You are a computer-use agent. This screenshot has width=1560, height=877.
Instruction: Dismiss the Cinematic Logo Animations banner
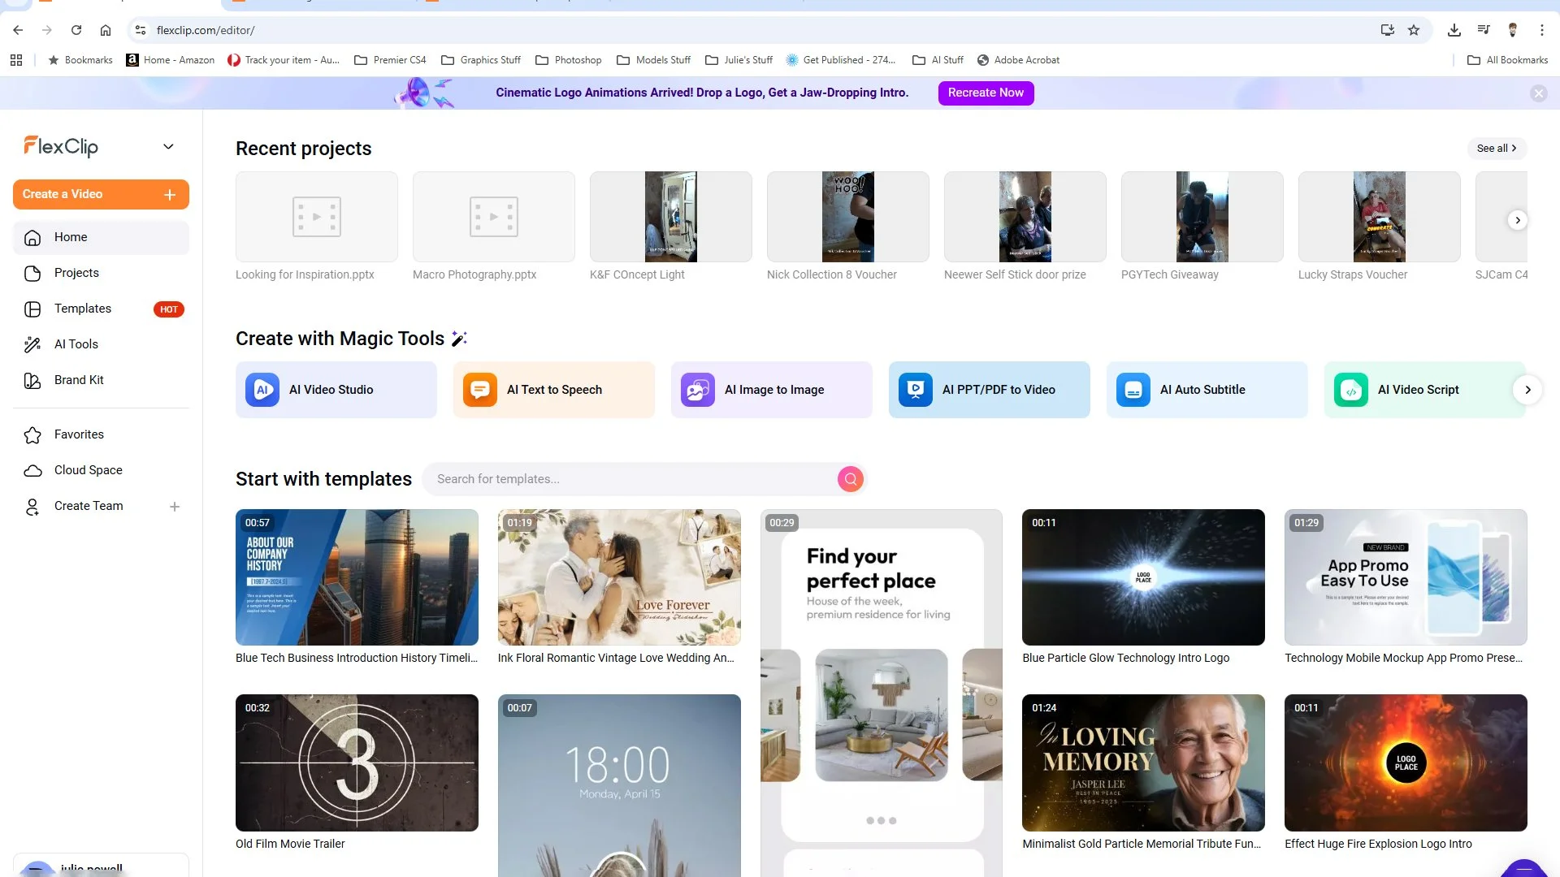pyautogui.click(x=1539, y=93)
